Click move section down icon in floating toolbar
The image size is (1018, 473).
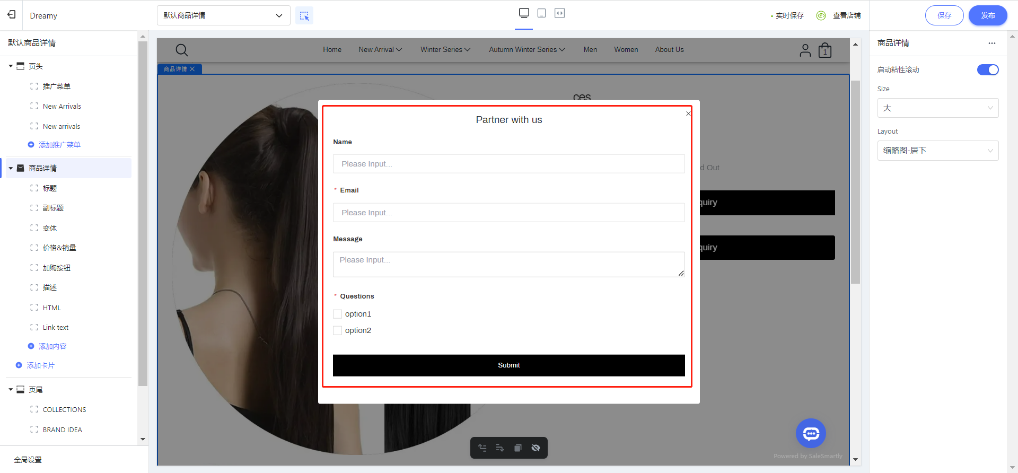pyautogui.click(x=500, y=448)
